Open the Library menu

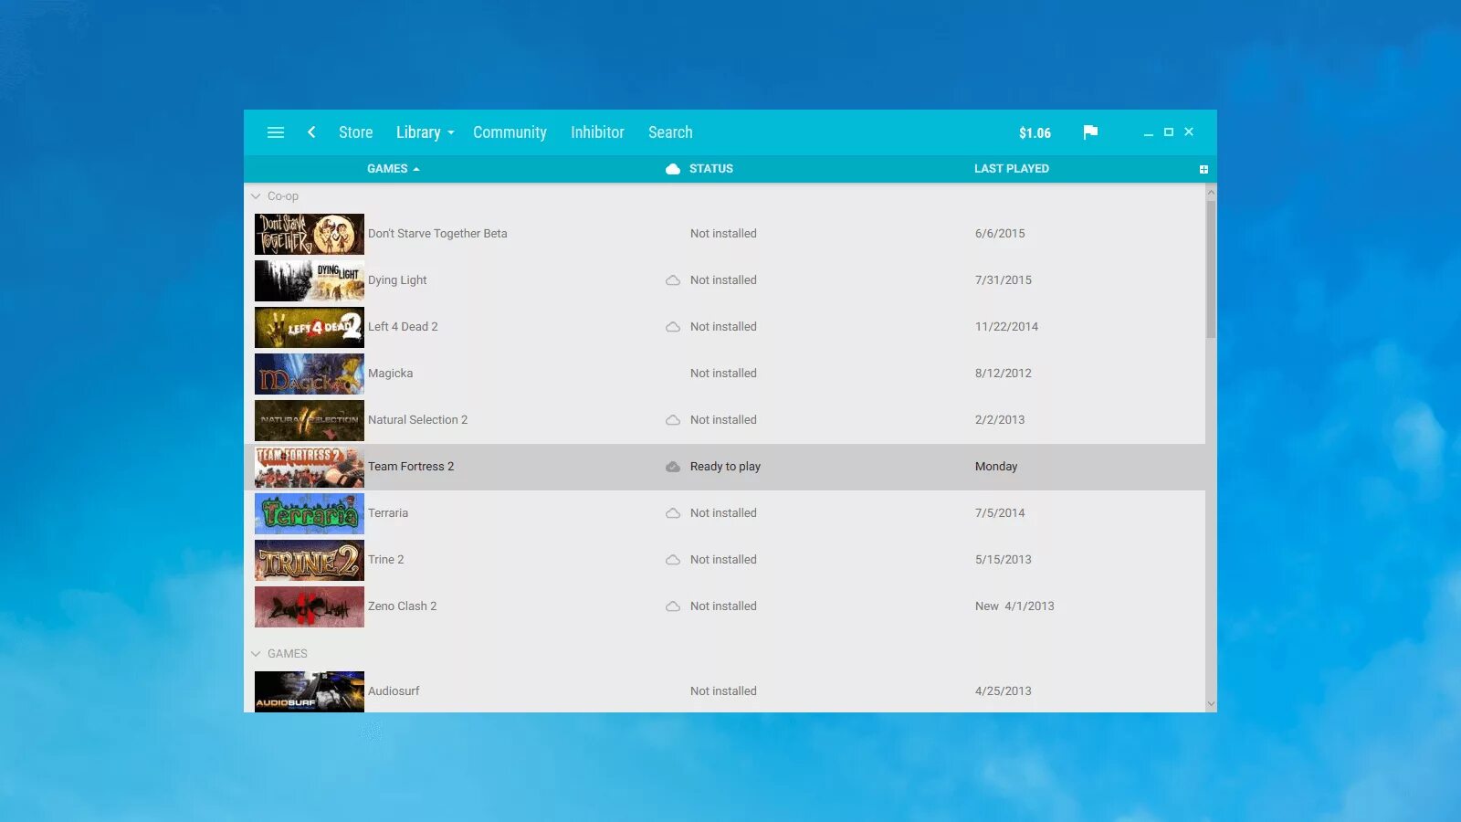click(418, 132)
